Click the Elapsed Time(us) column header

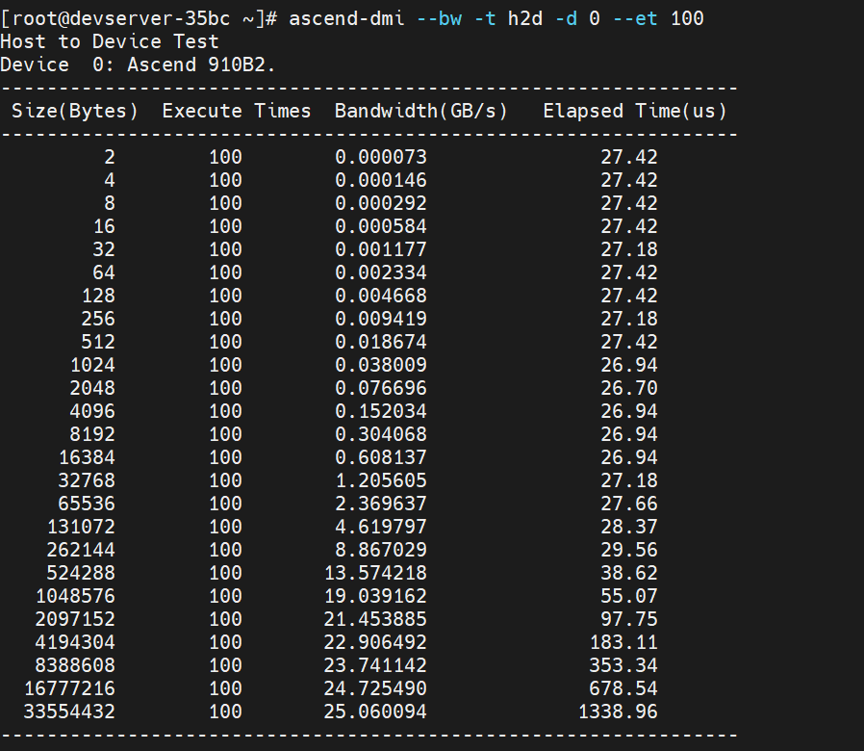[x=635, y=112]
